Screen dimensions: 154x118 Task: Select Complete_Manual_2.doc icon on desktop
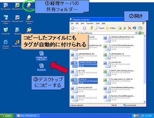coord(41,56)
